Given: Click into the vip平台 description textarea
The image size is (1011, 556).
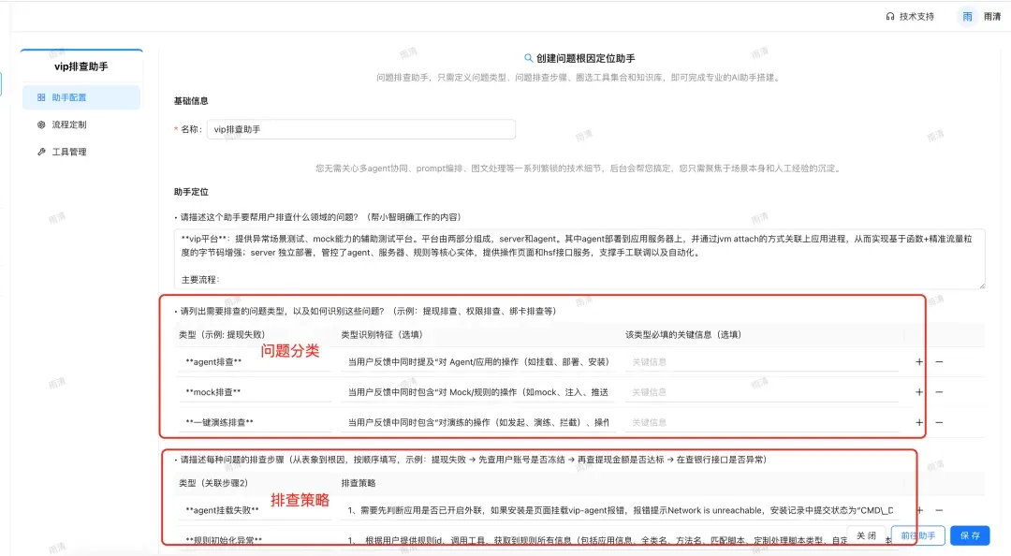Looking at the screenshot, I should [x=579, y=258].
